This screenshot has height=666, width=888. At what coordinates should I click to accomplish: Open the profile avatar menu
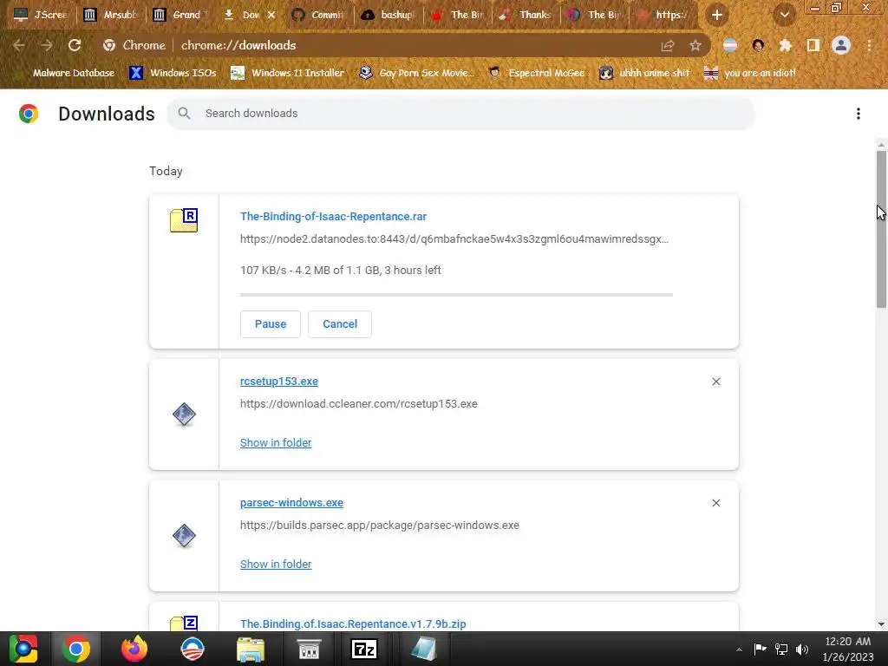(x=841, y=45)
